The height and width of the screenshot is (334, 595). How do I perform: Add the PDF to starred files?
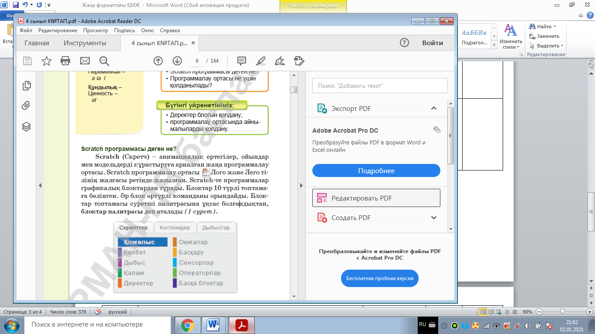pos(47,61)
